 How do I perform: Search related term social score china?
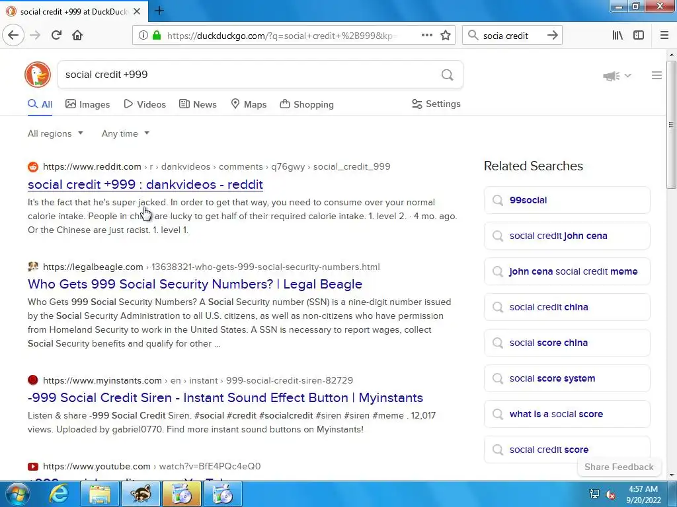567,343
